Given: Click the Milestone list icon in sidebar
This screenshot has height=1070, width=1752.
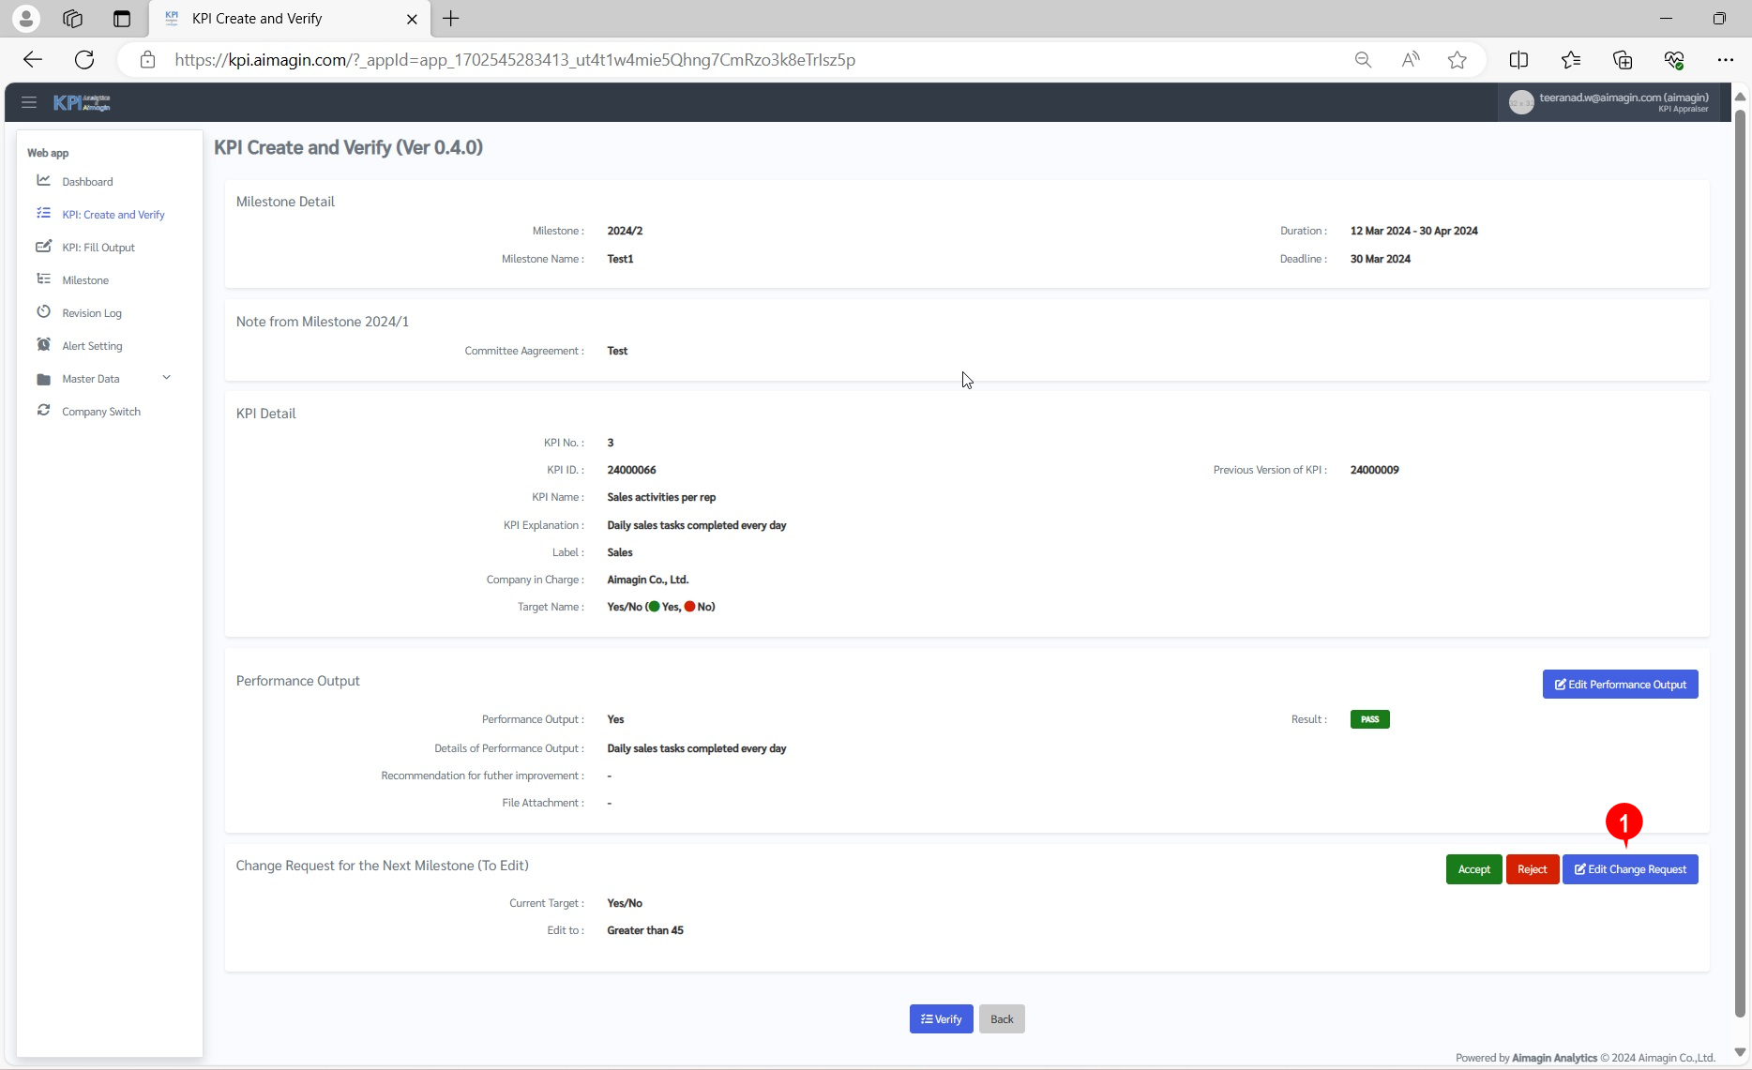Looking at the screenshot, I should tap(43, 279).
